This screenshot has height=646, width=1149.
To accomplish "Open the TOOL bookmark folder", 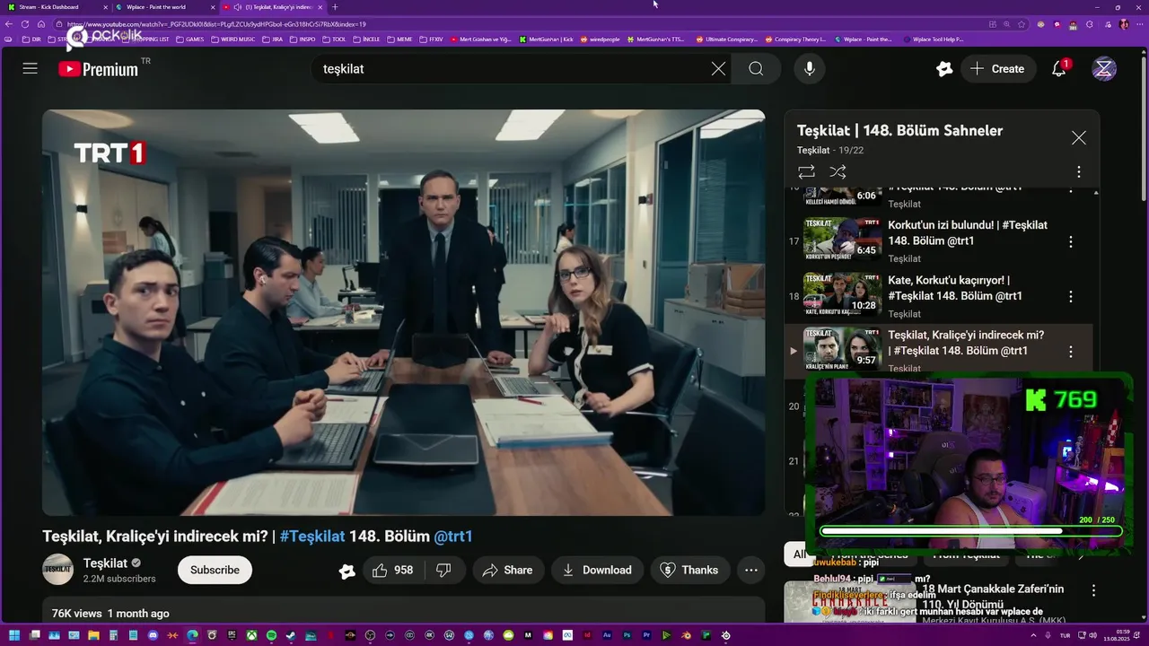I will pyautogui.click(x=334, y=39).
